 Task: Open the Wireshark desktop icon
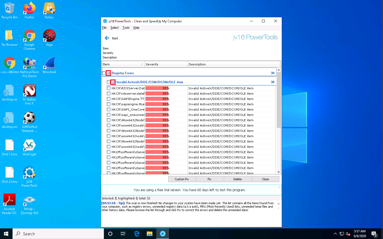(x=49, y=65)
